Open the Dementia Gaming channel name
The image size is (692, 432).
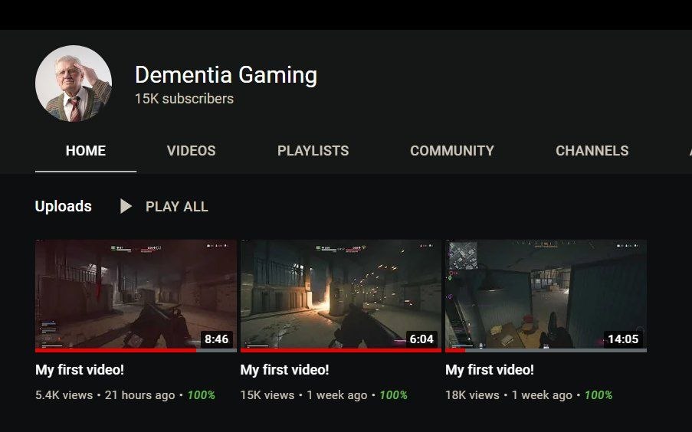226,74
